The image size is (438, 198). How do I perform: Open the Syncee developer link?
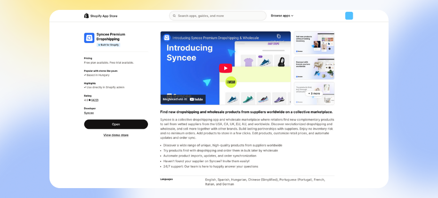point(89,113)
